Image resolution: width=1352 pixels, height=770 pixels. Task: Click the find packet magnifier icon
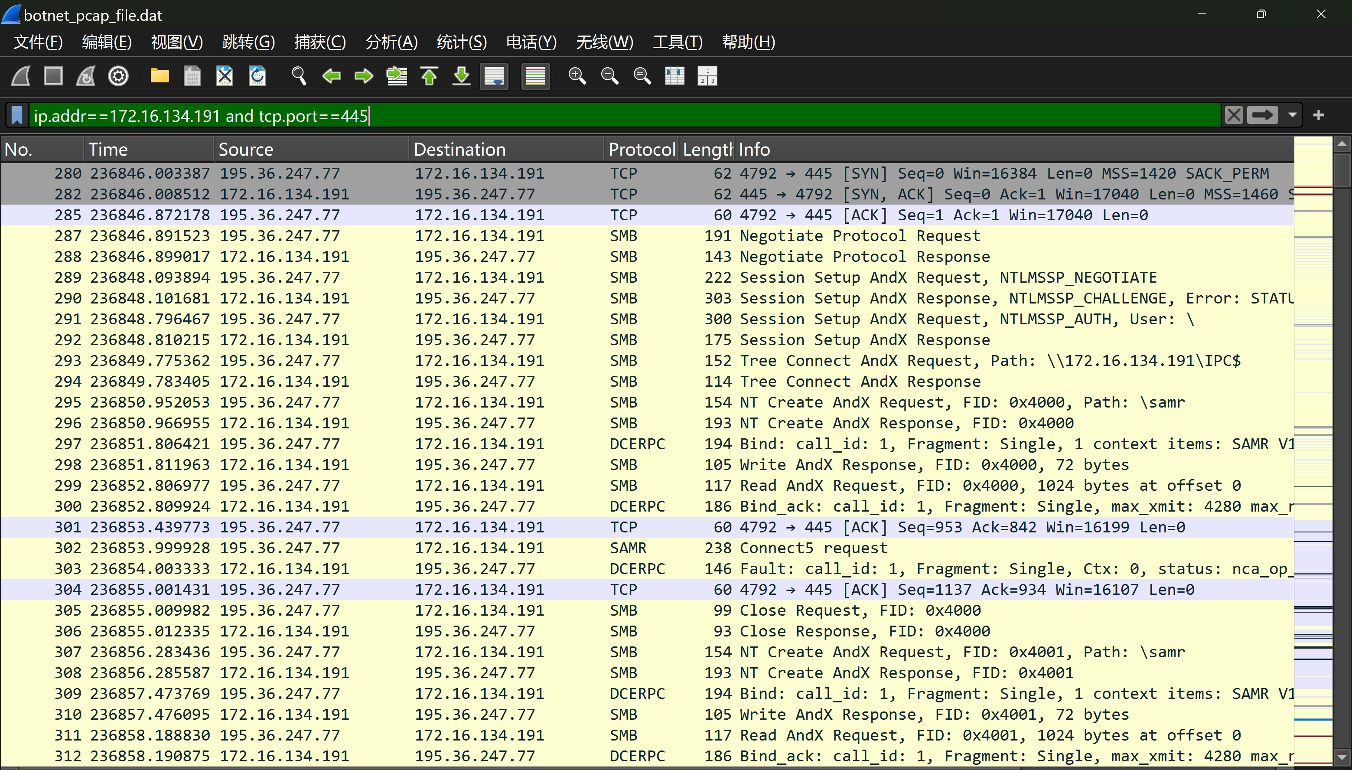pos(299,76)
